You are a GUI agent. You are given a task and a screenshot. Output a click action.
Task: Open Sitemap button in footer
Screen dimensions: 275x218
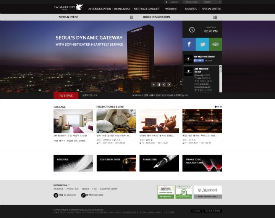196,211
